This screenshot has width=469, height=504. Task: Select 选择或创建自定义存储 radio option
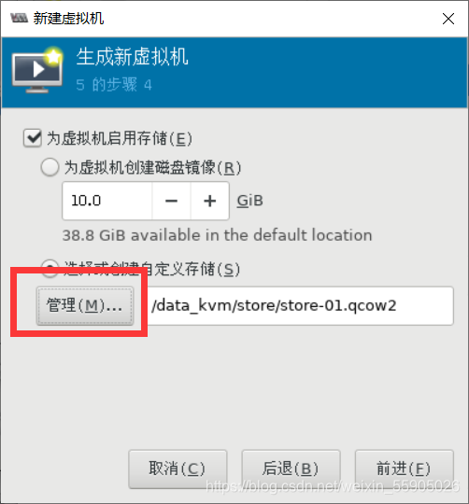pos(50,269)
